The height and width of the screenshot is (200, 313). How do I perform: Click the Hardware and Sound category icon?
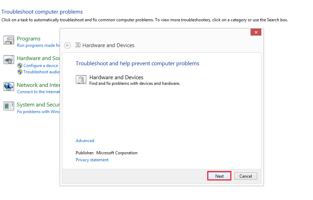(9, 60)
